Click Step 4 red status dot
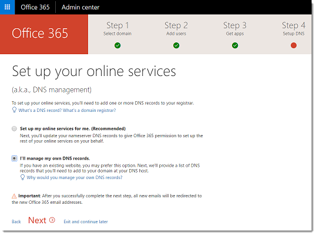 pyautogui.click(x=294, y=45)
